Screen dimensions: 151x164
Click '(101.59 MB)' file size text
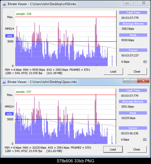click(x=54, y=73)
